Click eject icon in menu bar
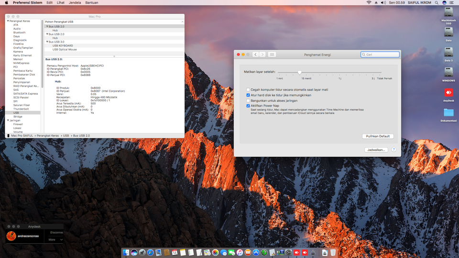459x258 pixels. [x=376, y=3]
